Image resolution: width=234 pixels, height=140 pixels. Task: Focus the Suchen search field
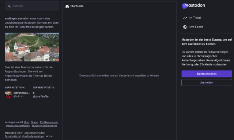(x=32, y=6)
